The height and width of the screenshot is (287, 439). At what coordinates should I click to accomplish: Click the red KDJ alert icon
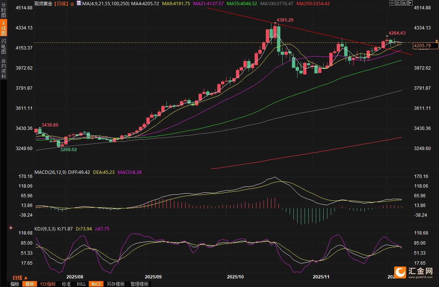click(11, 228)
